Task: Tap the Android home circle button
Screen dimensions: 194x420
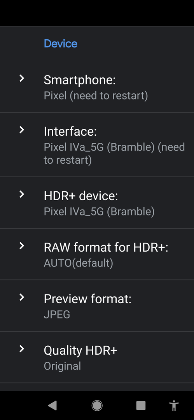Action: [97, 406]
